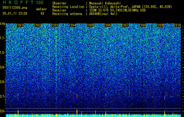Click the 0.6 kHz axis label
The height and width of the screenshot is (117, 184).
tap(3, 111)
